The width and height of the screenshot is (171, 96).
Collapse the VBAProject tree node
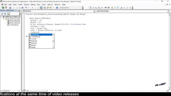point(1,17)
